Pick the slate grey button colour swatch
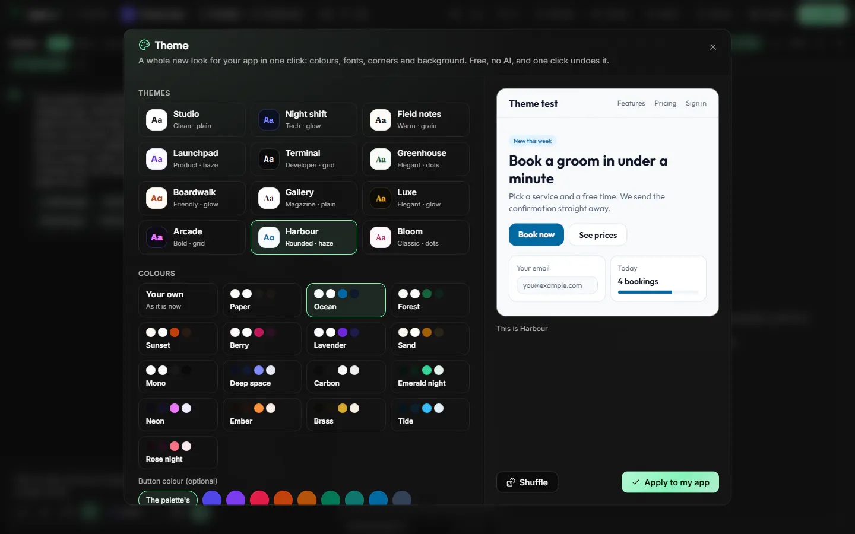The image size is (855, 534). 402,498
